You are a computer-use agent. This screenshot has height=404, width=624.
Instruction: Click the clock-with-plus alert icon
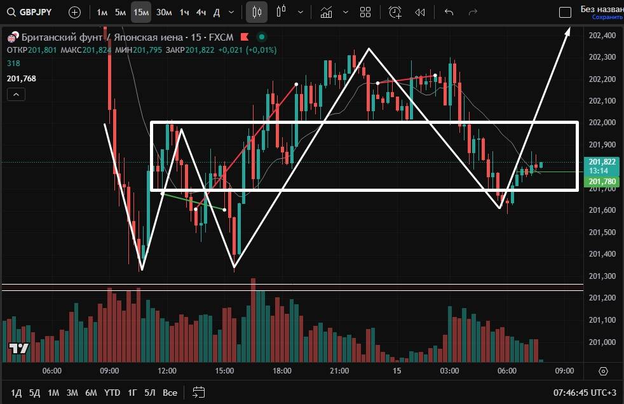(x=395, y=12)
